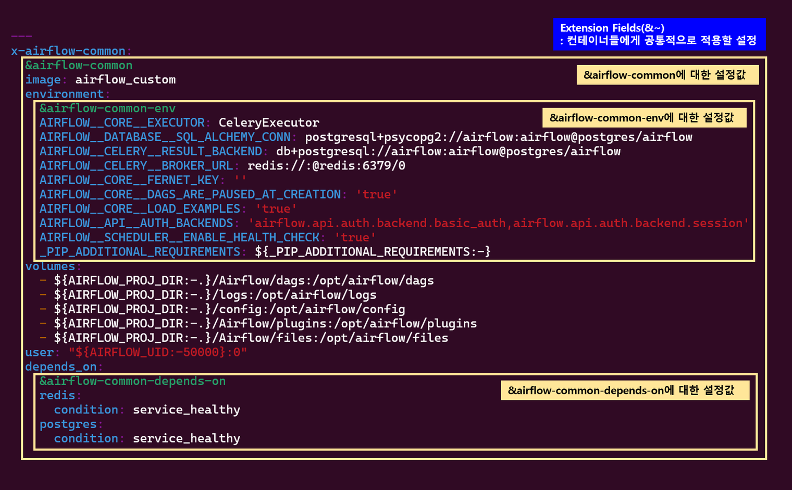Select the &airflow-common anchor text

(x=79, y=66)
